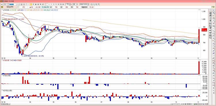Screen dimensions: 216x106
Task: Click the up-down sort arrows in toolbar
Action: [x=26, y=4]
